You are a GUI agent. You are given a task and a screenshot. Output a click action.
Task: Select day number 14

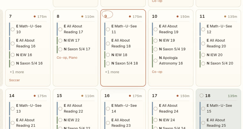point(12,96)
